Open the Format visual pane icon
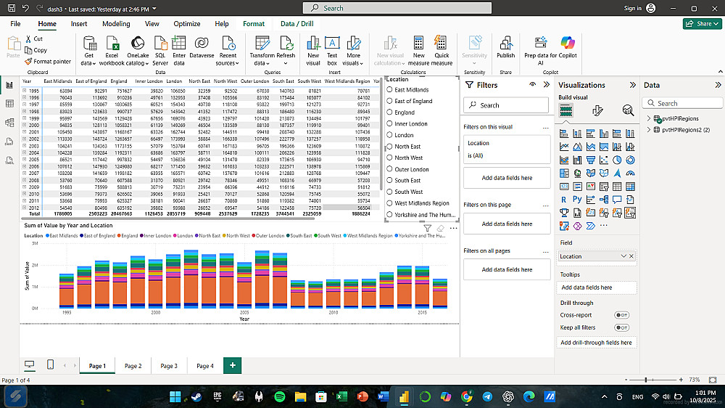 click(597, 110)
